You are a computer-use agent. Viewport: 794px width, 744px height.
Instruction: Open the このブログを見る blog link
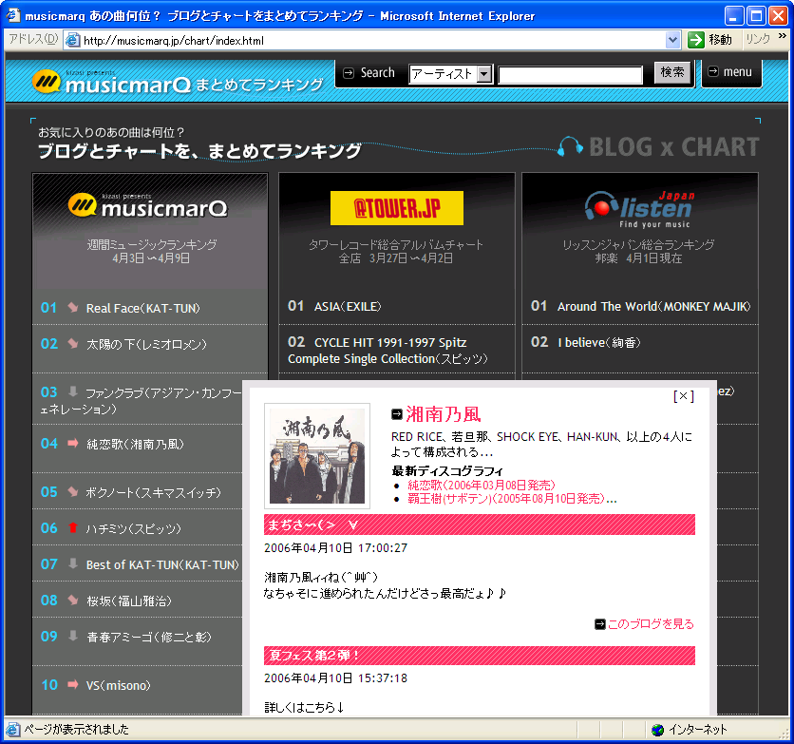(650, 624)
